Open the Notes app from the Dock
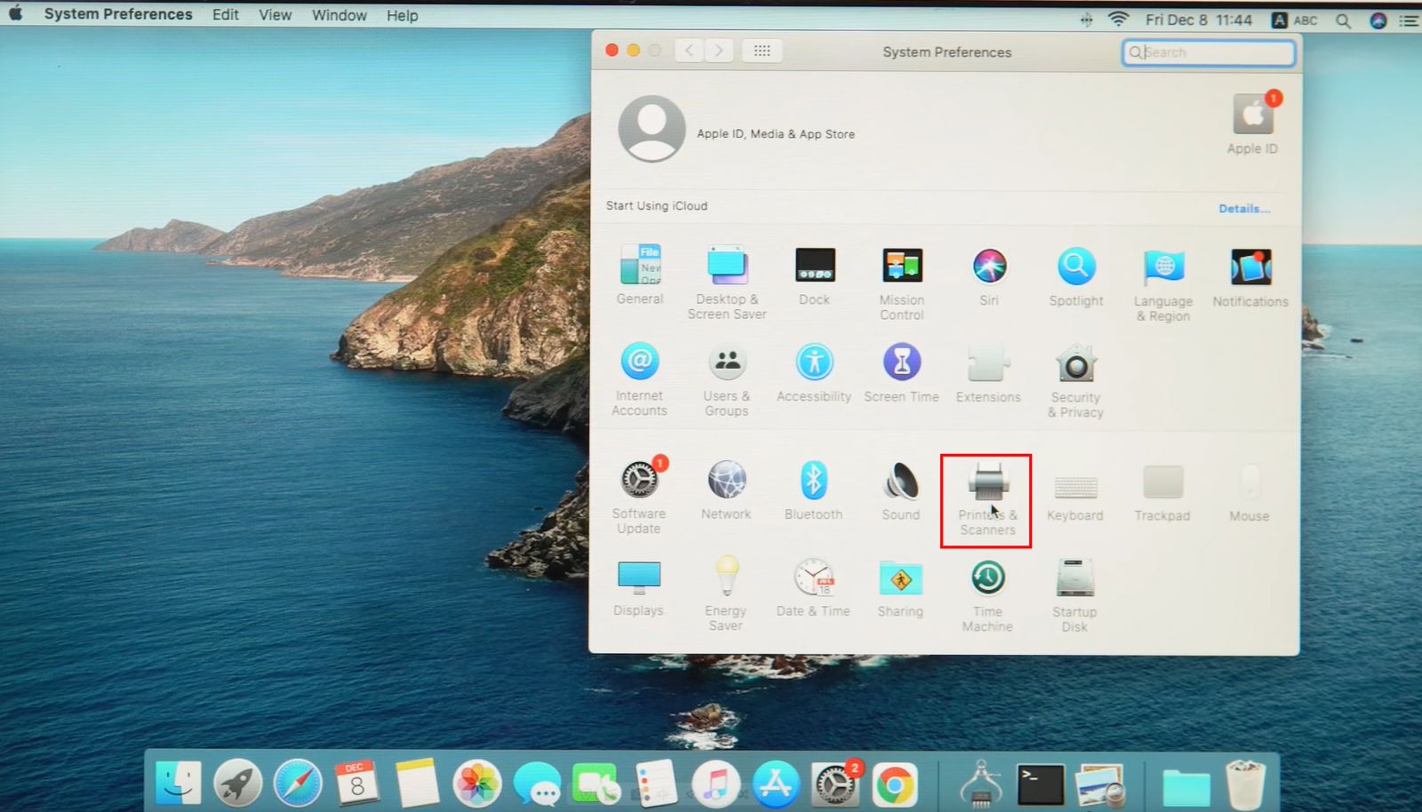This screenshot has width=1422, height=812. click(x=417, y=783)
